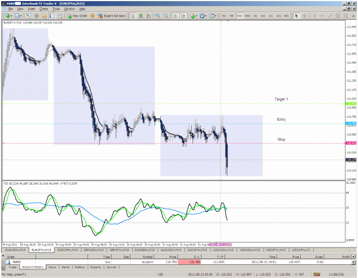358x278 pixels.
Task: Expand the Indicators dropdown arrow
Action: (196, 16)
